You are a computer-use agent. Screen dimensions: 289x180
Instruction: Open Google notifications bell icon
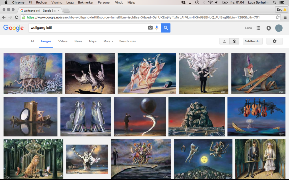tap(269, 28)
